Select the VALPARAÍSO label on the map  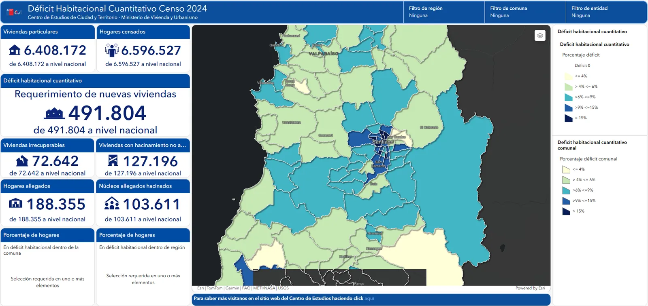(324, 53)
